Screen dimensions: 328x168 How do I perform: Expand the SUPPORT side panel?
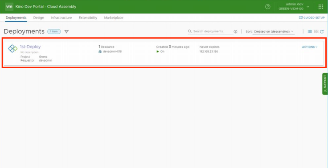point(325,84)
